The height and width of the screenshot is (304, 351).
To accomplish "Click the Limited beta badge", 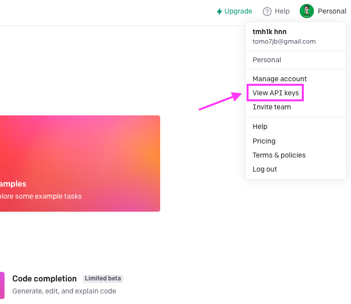I will point(103,278).
